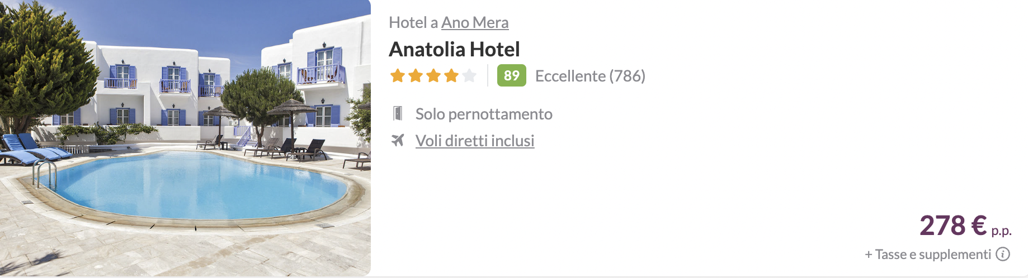Open the taxes info icon

point(1003,255)
